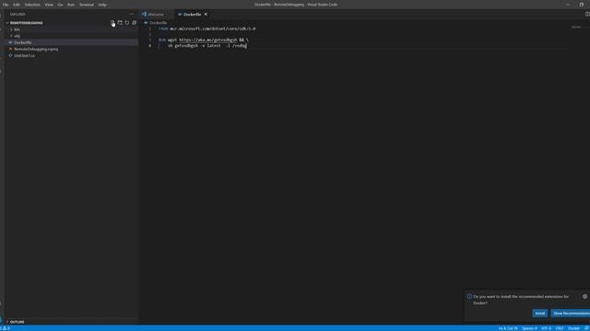The height and width of the screenshot is (331, 590).
Task: Refresh the Explorer file tree
Action: [127, 23]
